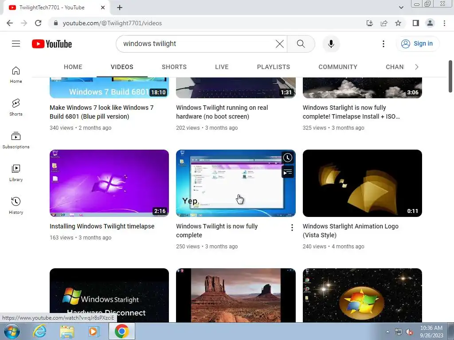Viewport: 454px width, 340px height.
Task: Click the Sign in button
Action: tap(418, 44)
